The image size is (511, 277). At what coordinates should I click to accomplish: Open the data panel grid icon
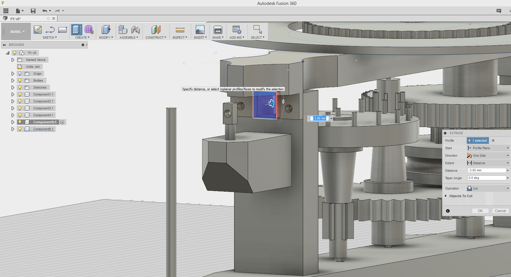tap(6, 11)
